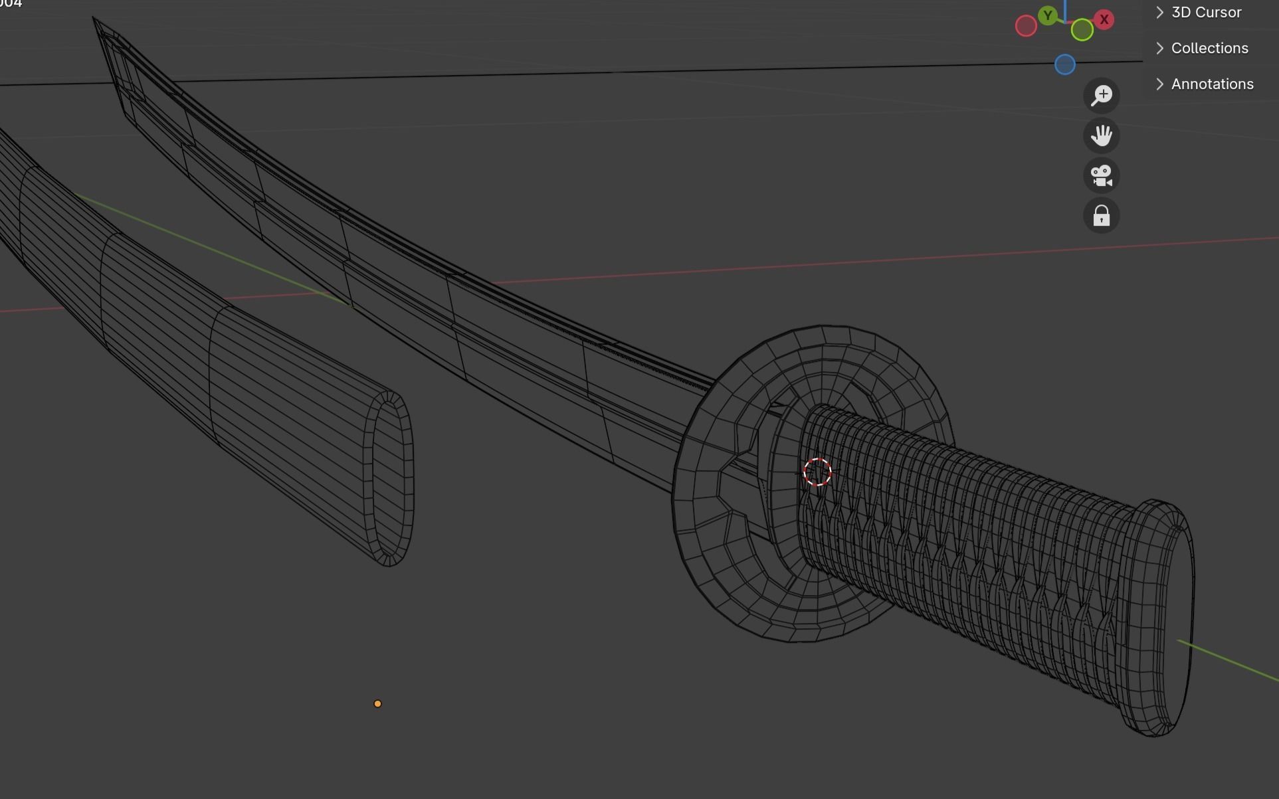Toggle camera view with the camera icon
Screen dimensions: 1279x799
1102,176
